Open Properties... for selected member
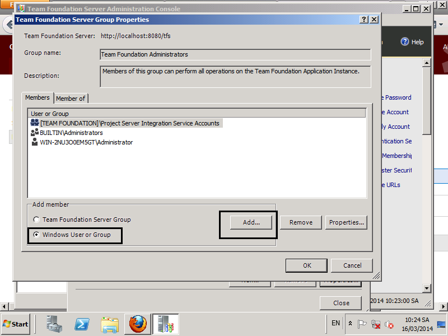This screenshot has height=336, width=448. pos(346,222)
